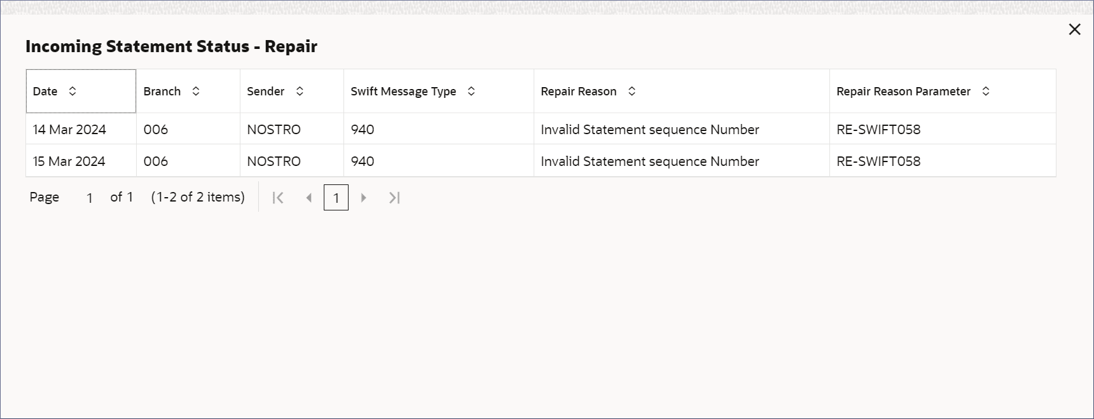Click the Branch column sort arrows
Viewport: 1094px width, 419px height.
coord(196,92)
